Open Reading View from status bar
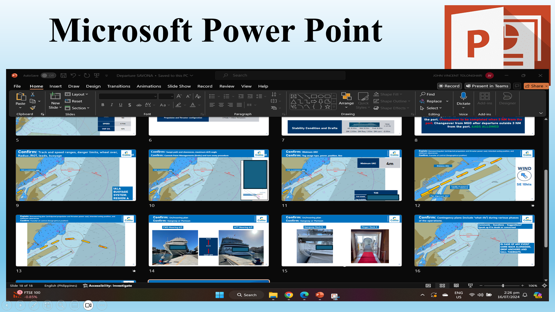This screenshot has height=312, width=555. point(456,285)
